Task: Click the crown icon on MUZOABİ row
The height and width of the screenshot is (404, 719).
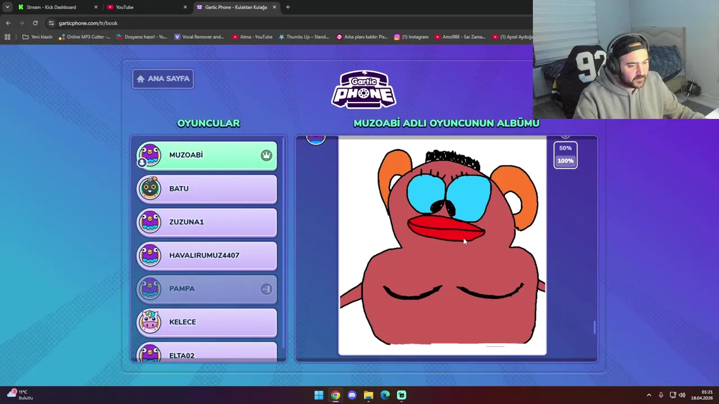Action: (x=266, y=155)
